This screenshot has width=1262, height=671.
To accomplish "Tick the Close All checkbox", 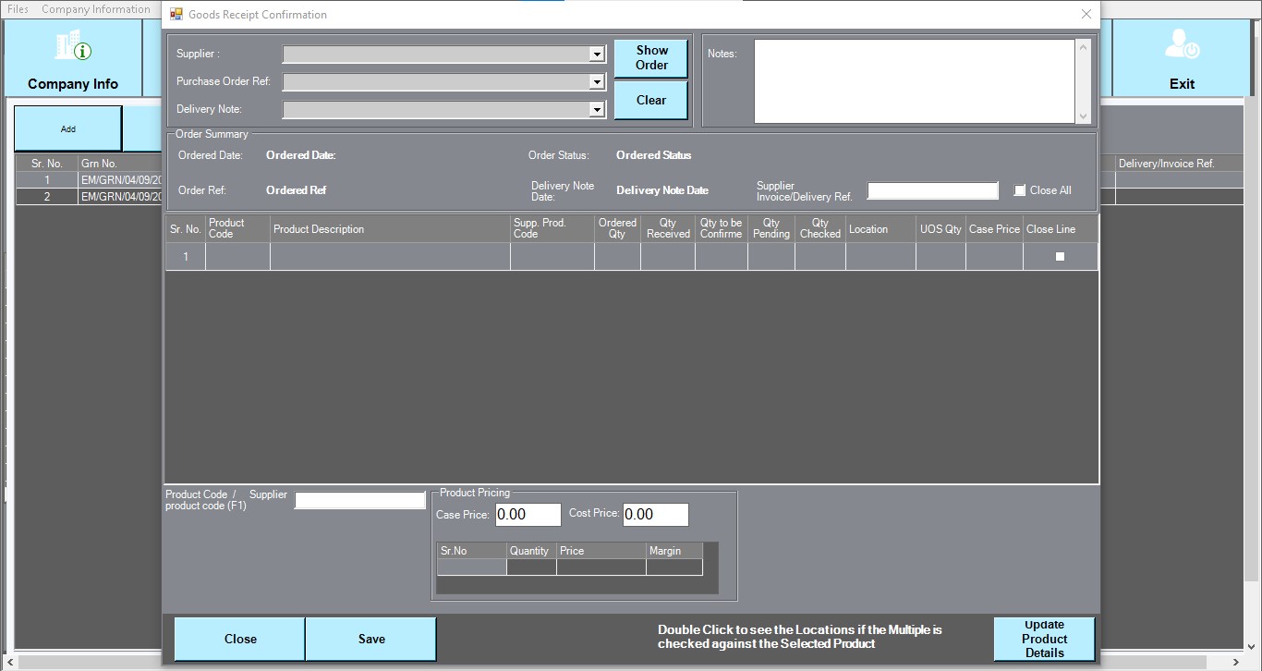I will click(1020, 190).
